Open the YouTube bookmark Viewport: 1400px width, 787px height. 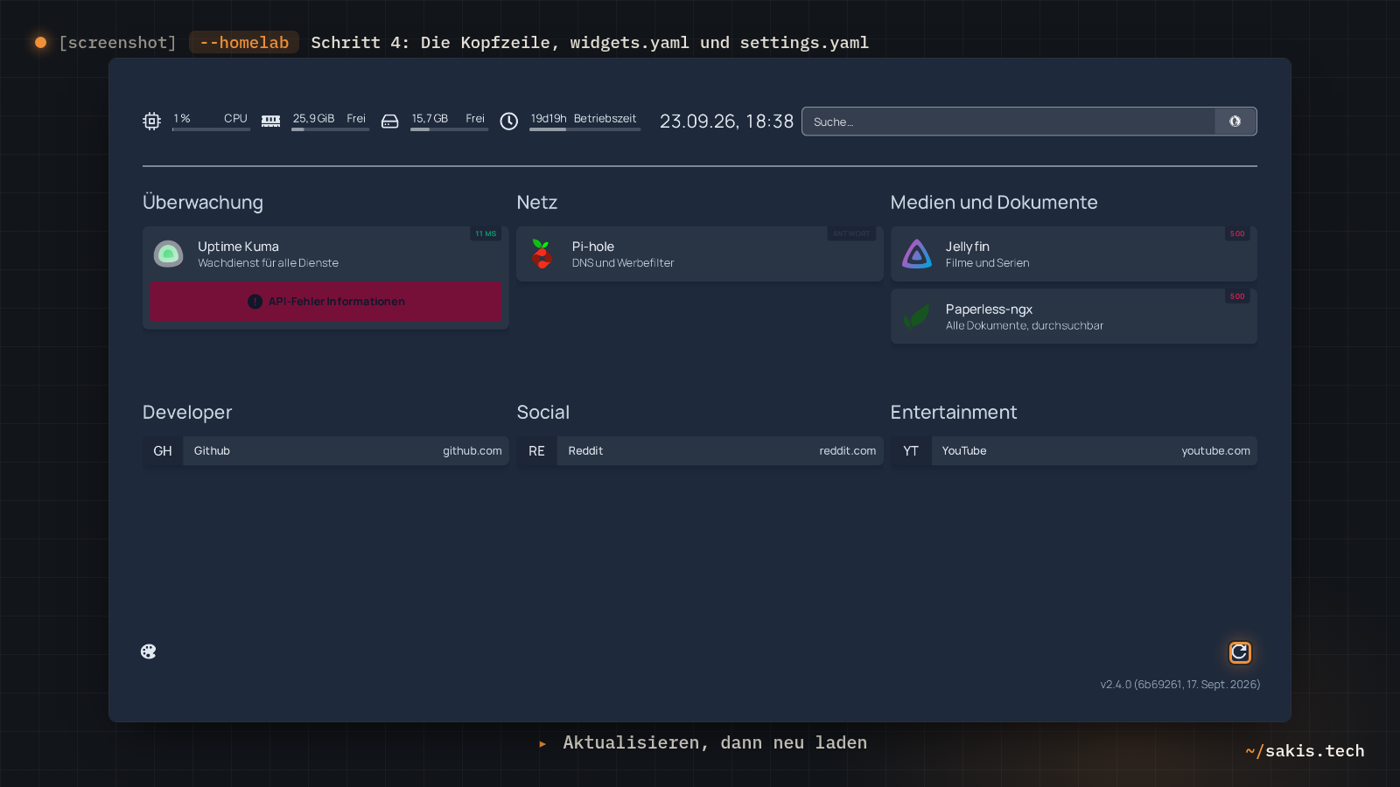click(1074, 451)
